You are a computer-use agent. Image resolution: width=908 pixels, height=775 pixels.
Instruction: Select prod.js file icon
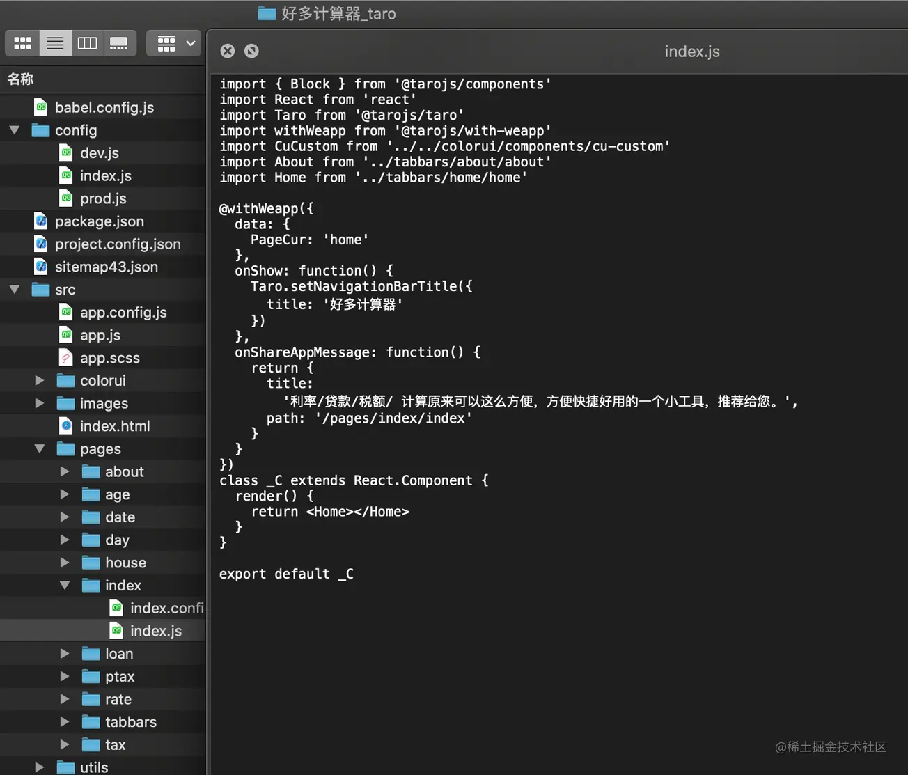click(66, 198)
